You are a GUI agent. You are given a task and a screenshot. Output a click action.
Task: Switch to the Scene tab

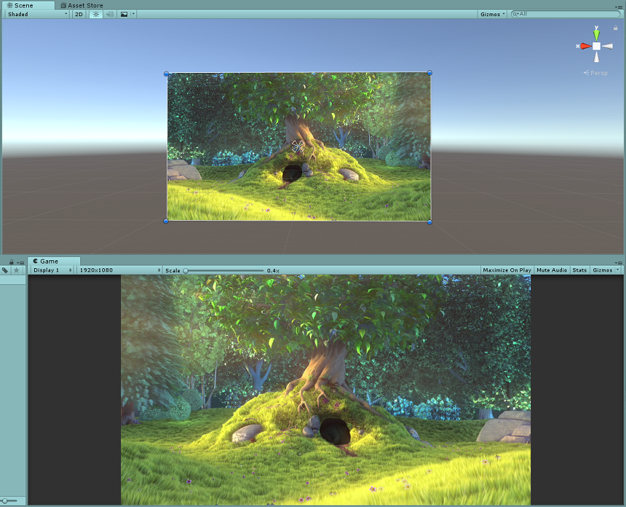coord(28,5)
